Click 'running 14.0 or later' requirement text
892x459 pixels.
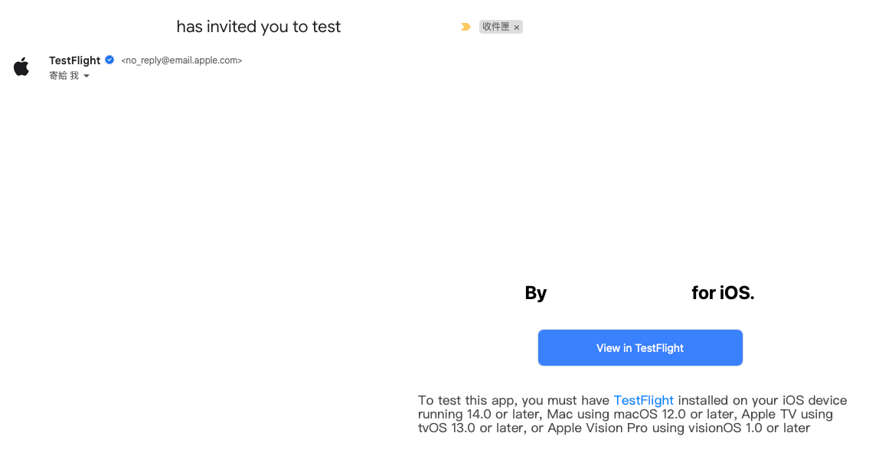[480, 414]
